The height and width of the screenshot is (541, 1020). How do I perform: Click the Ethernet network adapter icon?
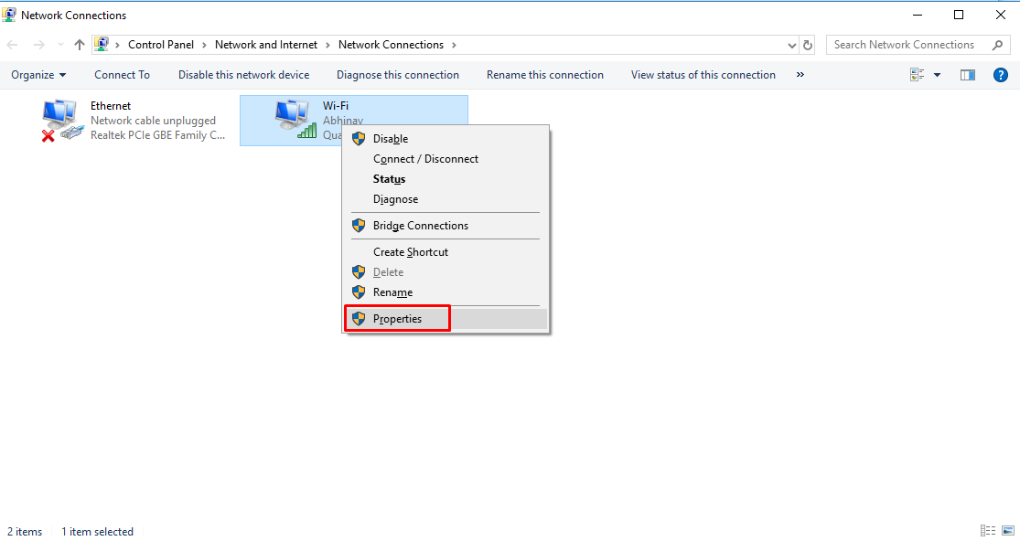point(62,121)
